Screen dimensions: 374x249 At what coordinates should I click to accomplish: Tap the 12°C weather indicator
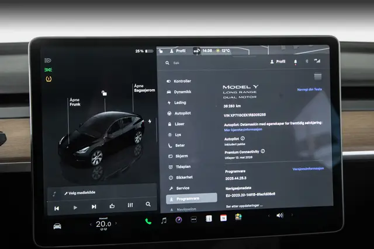click(x=223, y=51)
